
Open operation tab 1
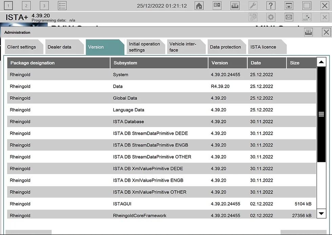click(x=8, y=6)
